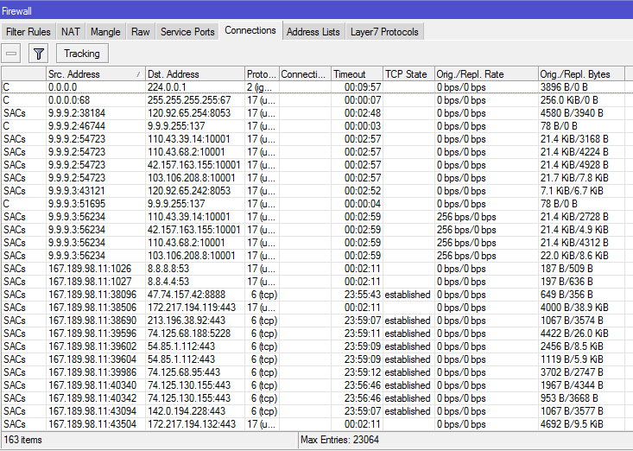Open the Service Ports tab

pos(187,32)
